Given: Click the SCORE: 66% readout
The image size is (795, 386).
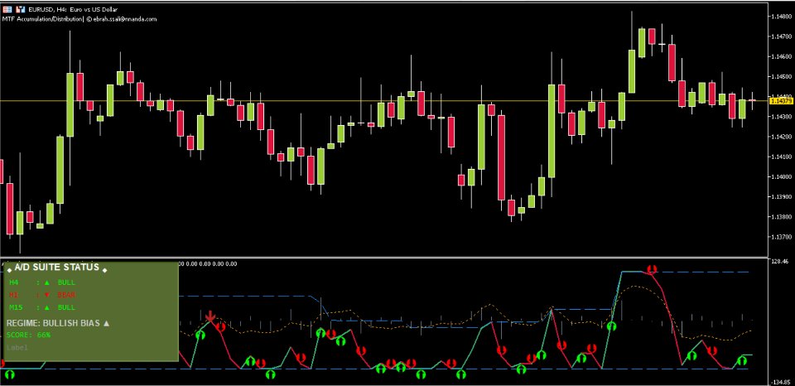Looking at the screenshot, I should click(28, 335).
